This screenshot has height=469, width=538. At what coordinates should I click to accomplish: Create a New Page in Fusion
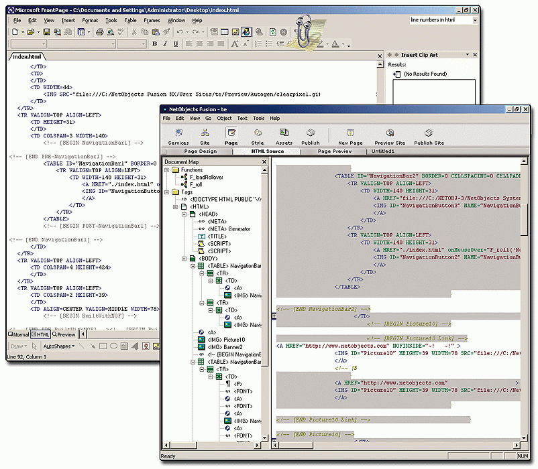pyautogui.click(x=350, y=137)
